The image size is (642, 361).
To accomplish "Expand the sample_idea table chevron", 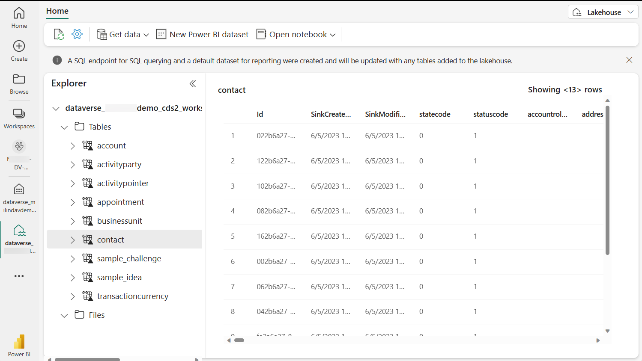I will coord(73,278).
